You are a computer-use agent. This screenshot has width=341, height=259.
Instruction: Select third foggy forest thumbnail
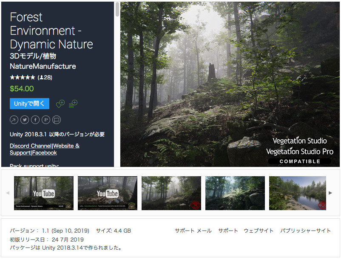[x=171, y=193]
